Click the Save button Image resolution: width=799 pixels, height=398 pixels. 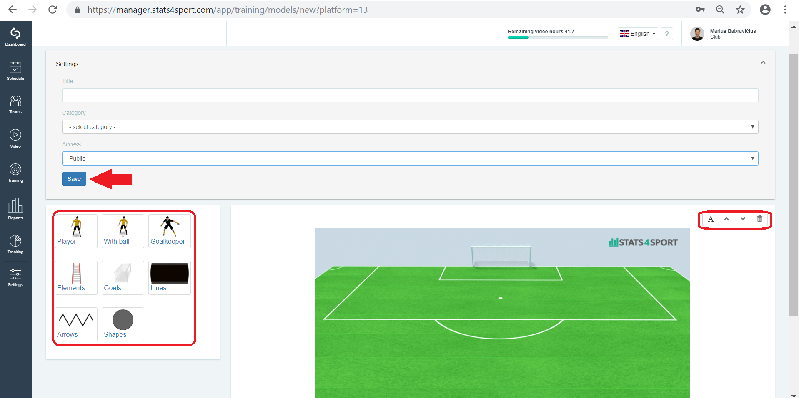tap(74, 179)
